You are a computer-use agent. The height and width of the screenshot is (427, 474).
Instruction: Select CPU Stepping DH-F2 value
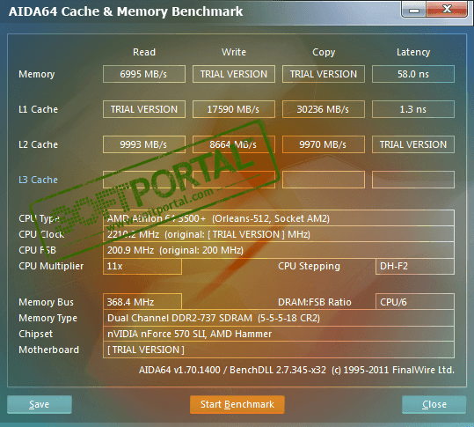(x=415, y=266)
